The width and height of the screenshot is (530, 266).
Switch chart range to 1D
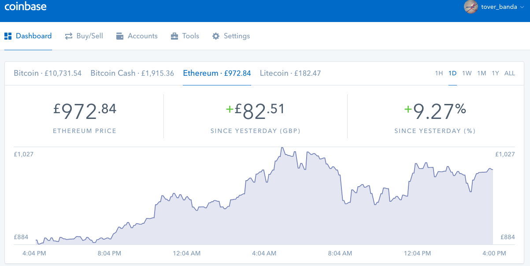click(452, 73)
